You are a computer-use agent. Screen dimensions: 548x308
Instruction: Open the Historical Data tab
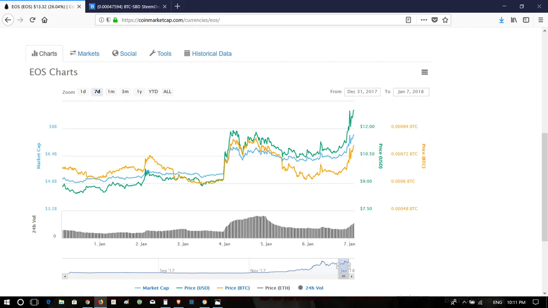(208, 53)
